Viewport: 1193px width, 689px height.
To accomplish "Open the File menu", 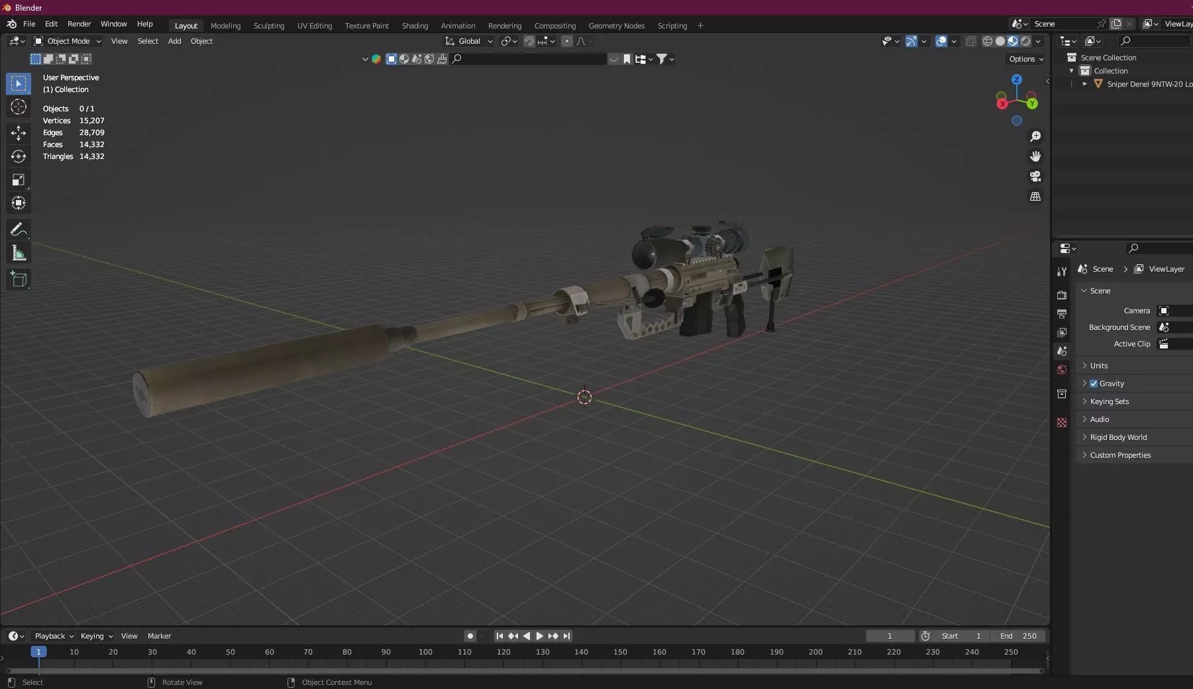I will [29, 24].
